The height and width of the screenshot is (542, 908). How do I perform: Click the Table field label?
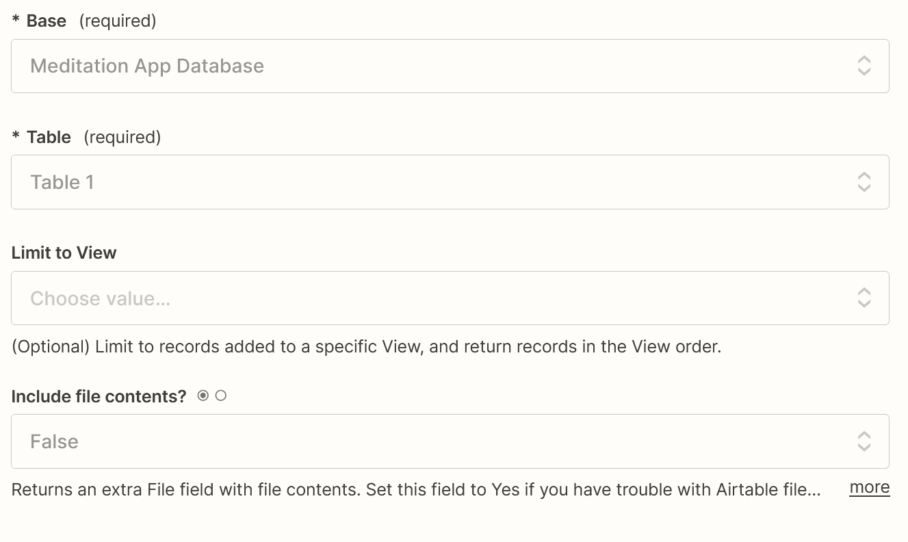point(49,138)
